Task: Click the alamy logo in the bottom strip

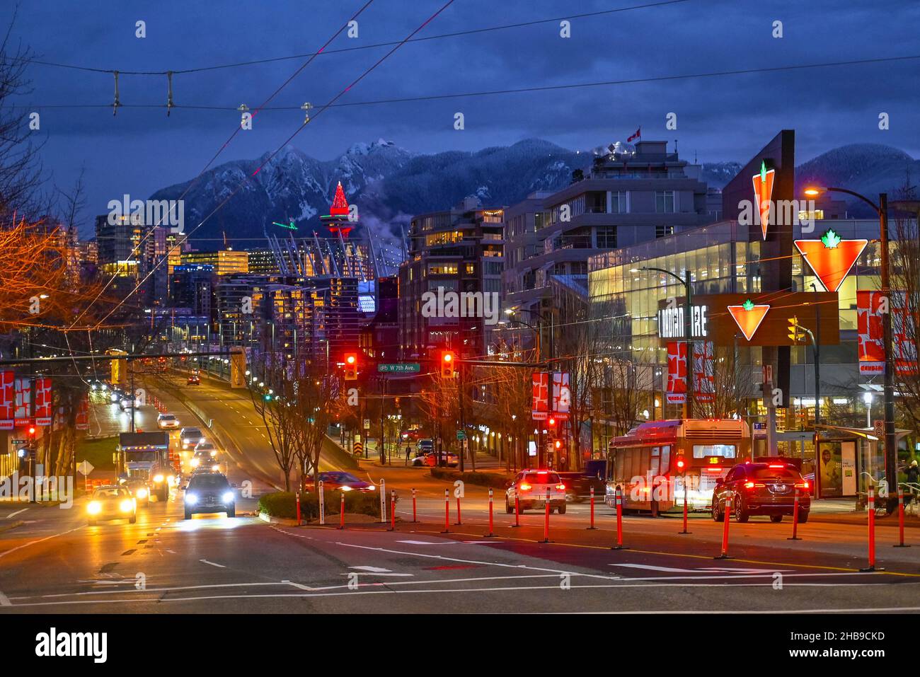Action: [71, 644]
